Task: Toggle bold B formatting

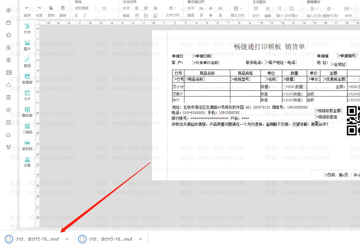Action: pyautogui.click(x=76, y=16)
